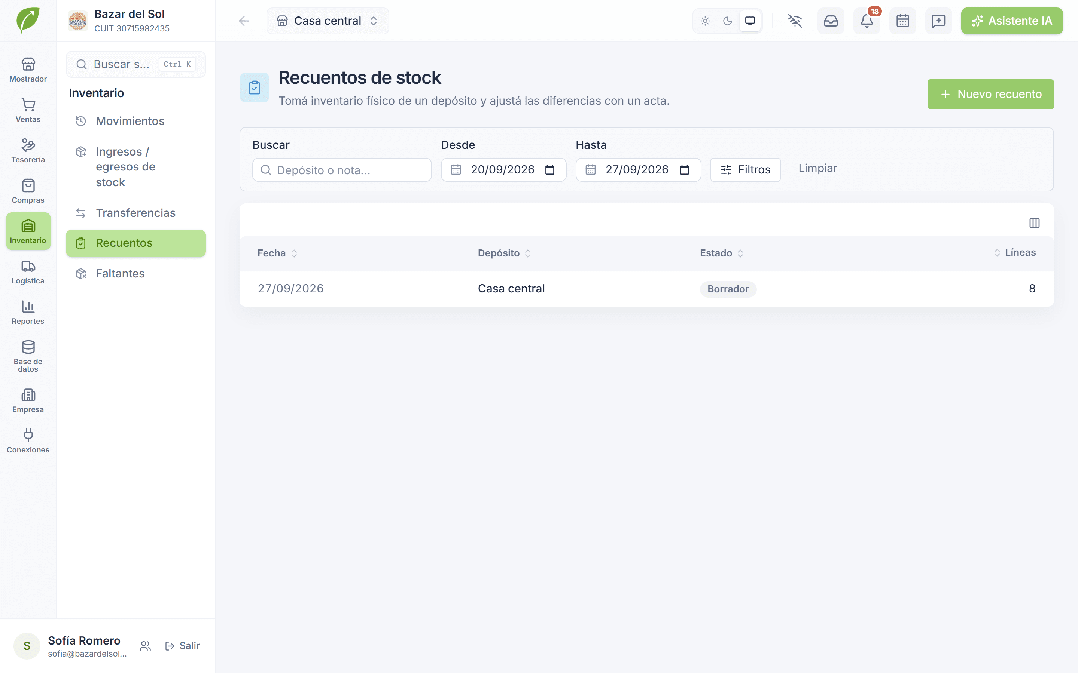Open Base de datos section
Image resolution: width=1078 pixels, height=673 pixels.
tap(28, 356)
